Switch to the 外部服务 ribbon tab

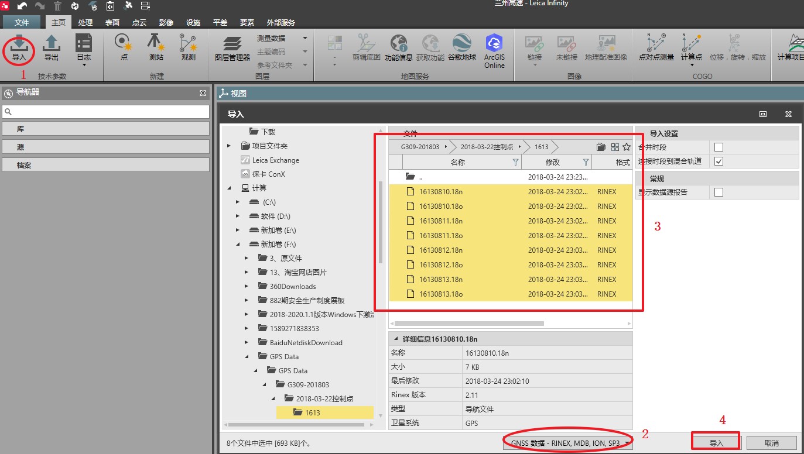[281, 22]
